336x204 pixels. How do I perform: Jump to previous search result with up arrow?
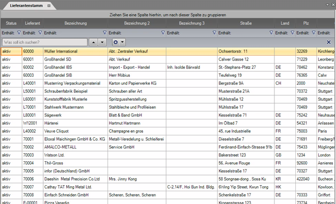pyautogui.click(x=94, y=42)
